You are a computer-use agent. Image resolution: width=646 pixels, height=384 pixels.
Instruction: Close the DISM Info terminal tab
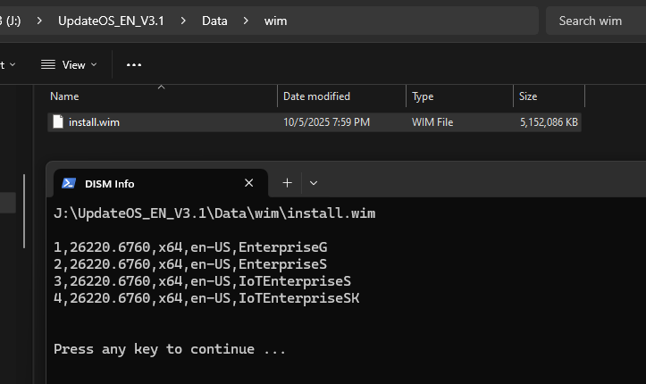pyautogui.click(x=249, y=183)
